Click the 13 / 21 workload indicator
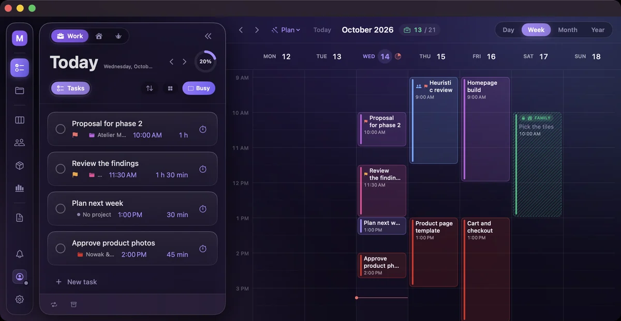 click(x=420, y=30)
